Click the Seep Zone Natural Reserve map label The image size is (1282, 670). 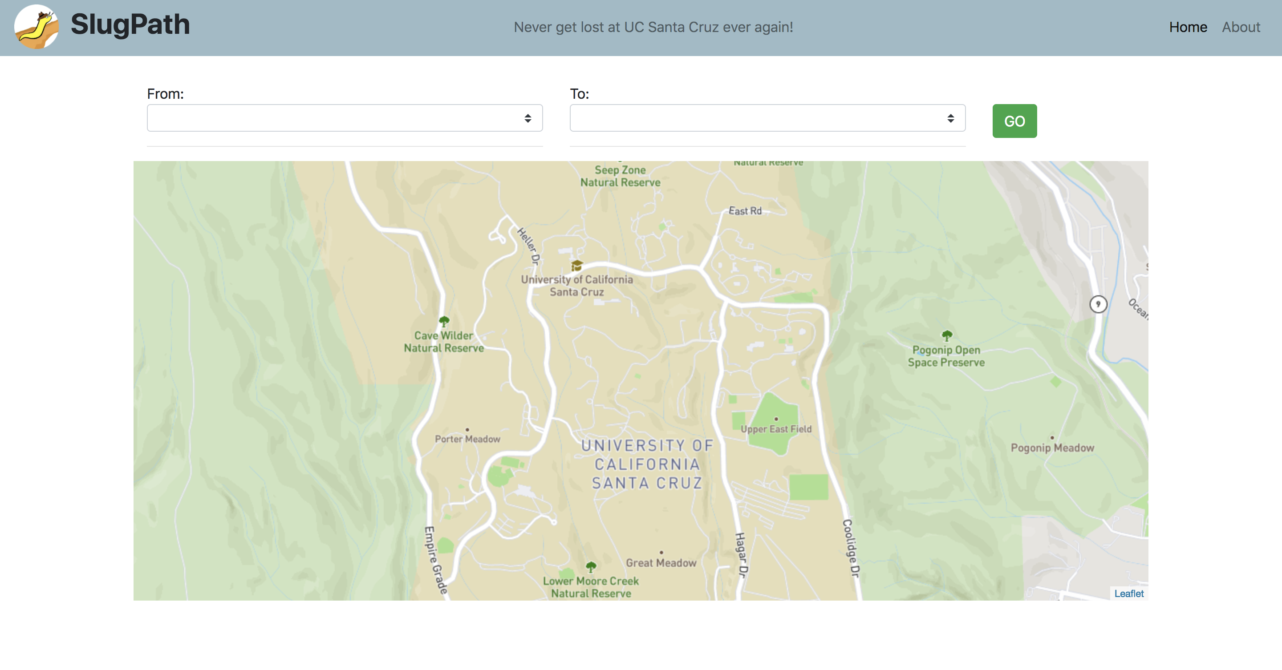(620, 176)
